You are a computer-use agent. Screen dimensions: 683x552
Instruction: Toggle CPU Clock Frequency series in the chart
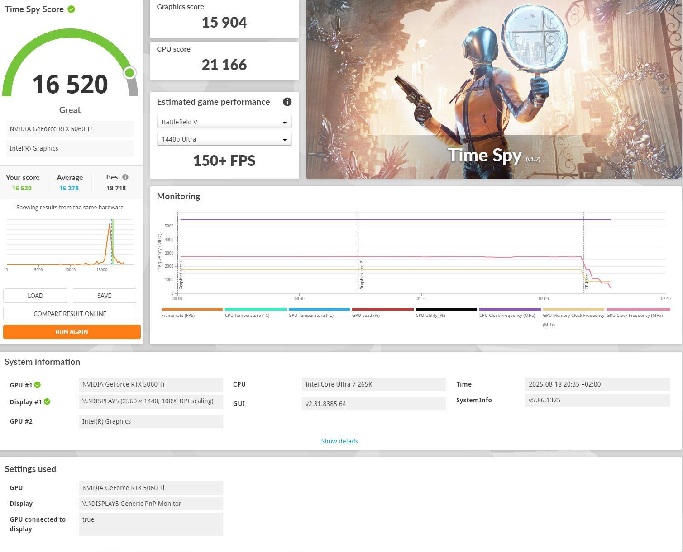coord(507,315)
